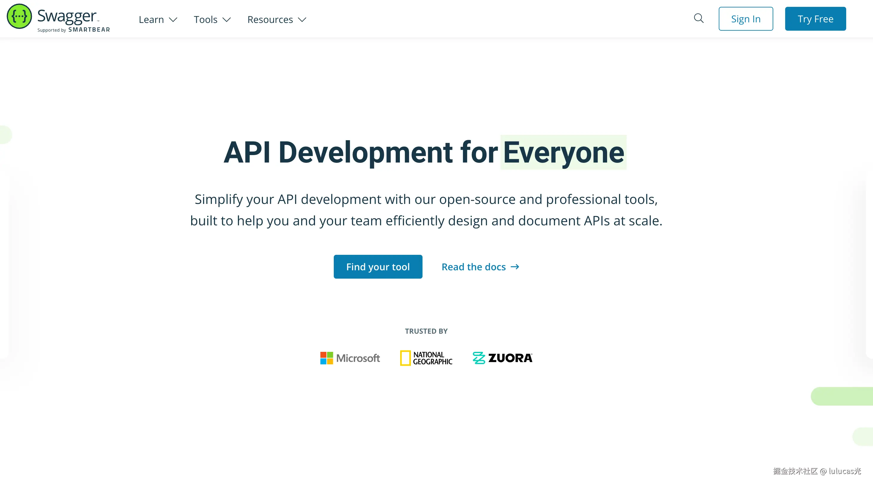The height and width of the screenshot is (487, 873).
Task: Open the Resources menu
Action: [270, 20]
